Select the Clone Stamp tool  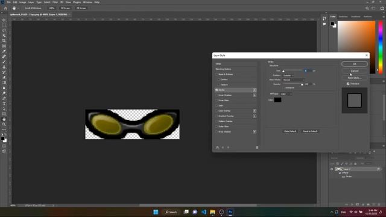(x=4, y=67)
